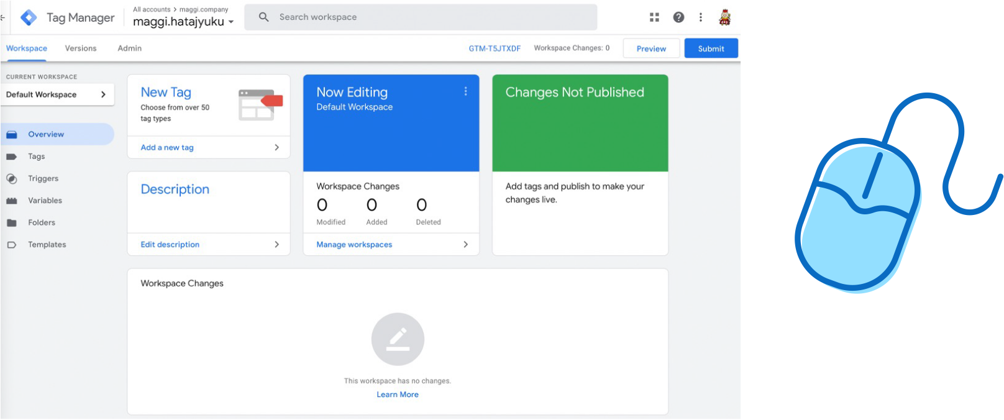
Task: Click the blue Submit button
Action: (x=711, y=48)
